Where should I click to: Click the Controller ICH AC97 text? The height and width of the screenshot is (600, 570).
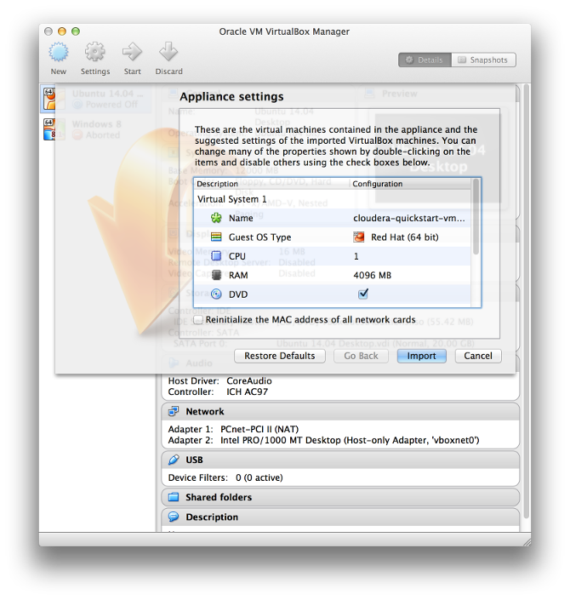tap(218, 391)
